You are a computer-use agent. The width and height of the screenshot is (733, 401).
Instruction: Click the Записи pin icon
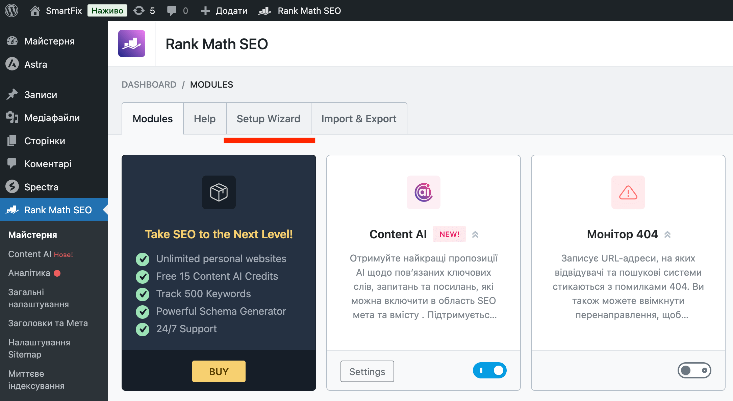pyautogui.click(x=12, y=94)
